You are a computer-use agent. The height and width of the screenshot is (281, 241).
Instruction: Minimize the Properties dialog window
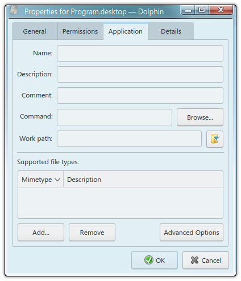(188, 10)
